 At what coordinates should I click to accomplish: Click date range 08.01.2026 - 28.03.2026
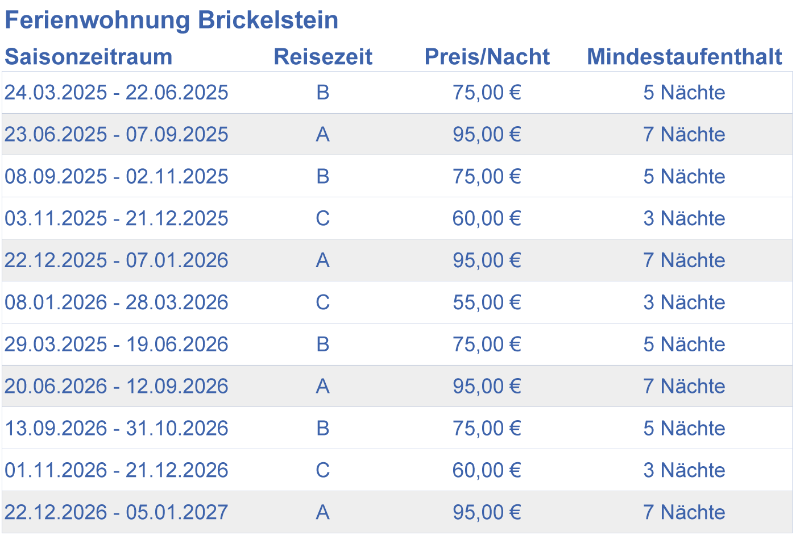click(x=117, y=302)
